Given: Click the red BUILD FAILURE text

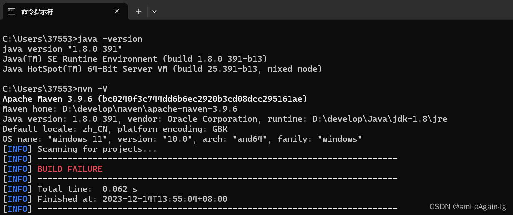Looking at the screenshot, I should (70, 169).
